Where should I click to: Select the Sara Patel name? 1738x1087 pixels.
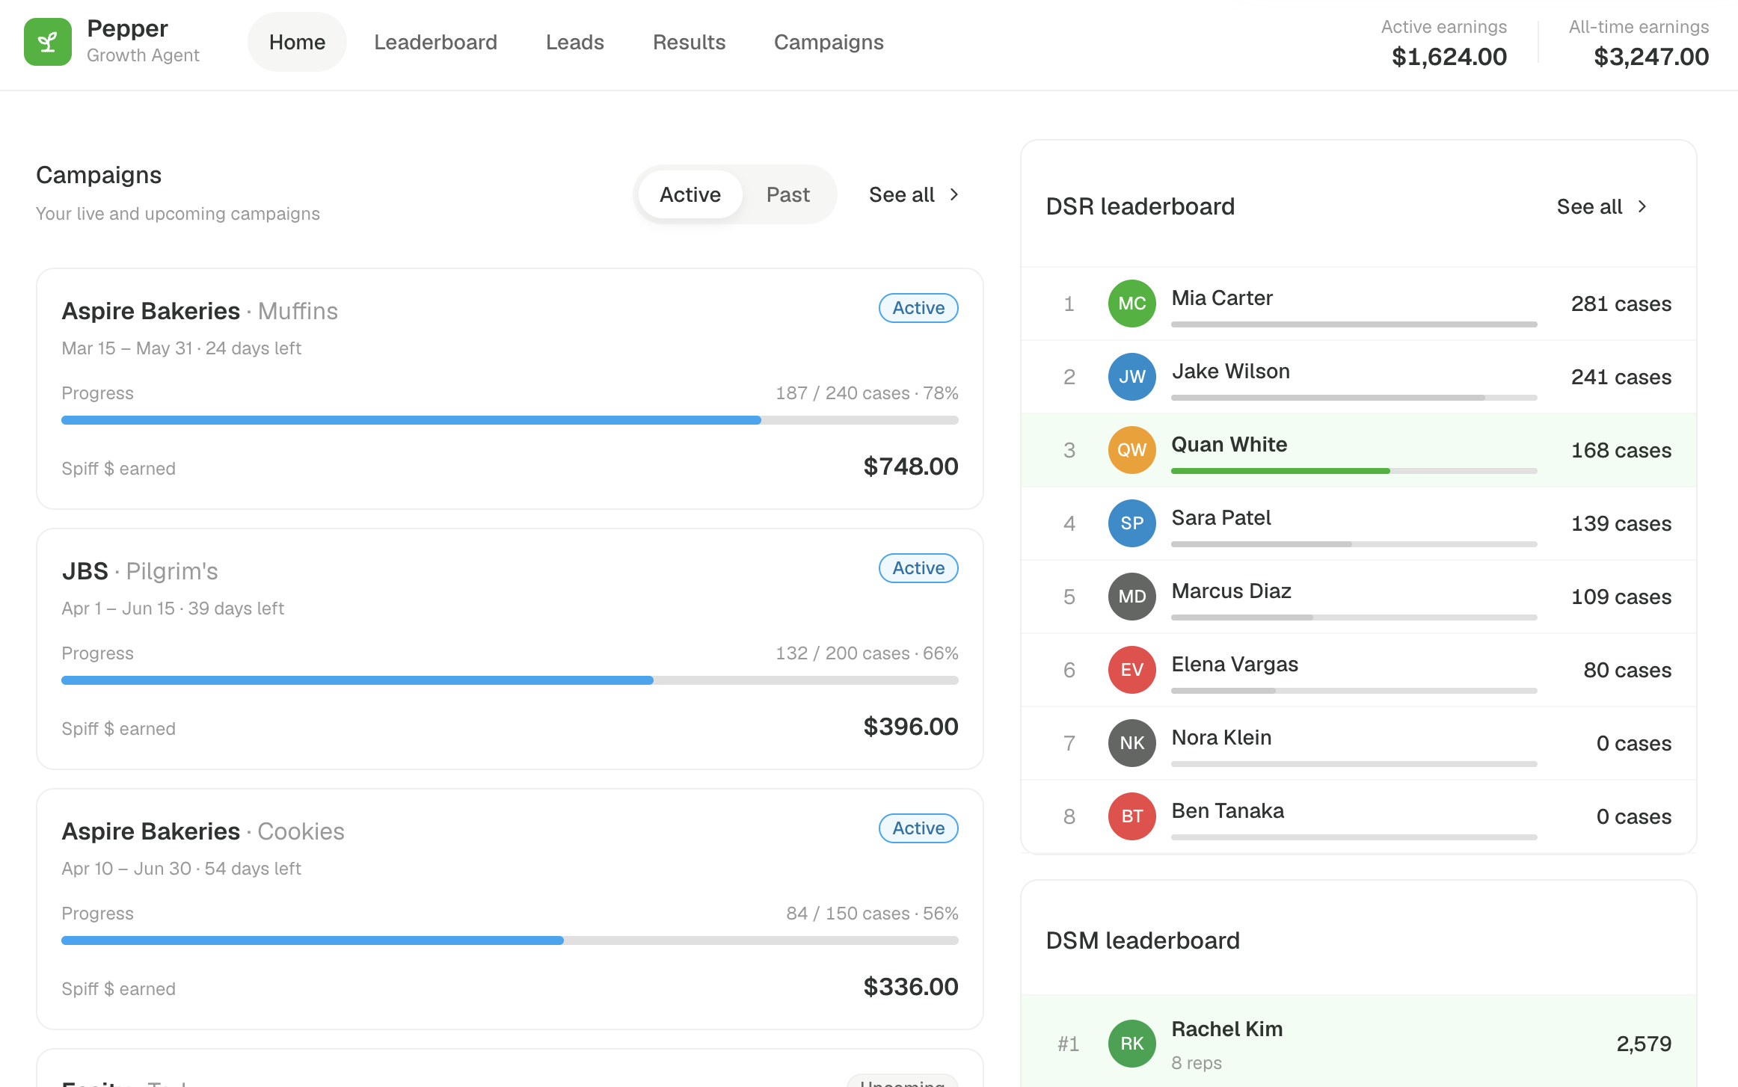point(1221,517)
